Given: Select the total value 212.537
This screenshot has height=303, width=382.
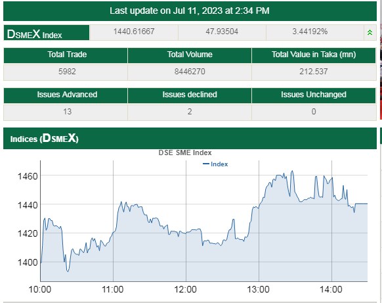Looking at the screenshot, I should 314,72.
